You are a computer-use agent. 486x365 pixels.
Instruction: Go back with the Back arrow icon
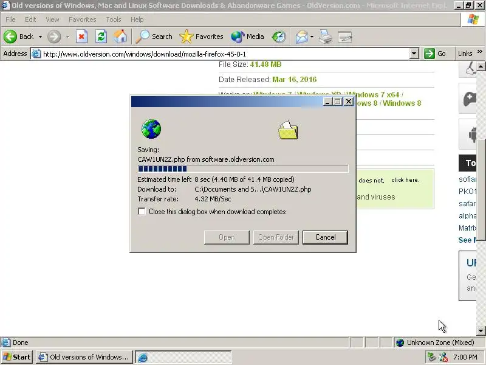click(x=10, y=36)
